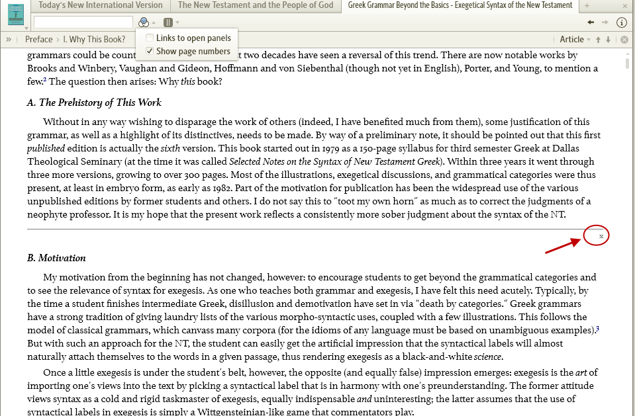Screen dimensions: 635x416
Task: Uncheck Show page numbers option
Action: coord(150,51)
